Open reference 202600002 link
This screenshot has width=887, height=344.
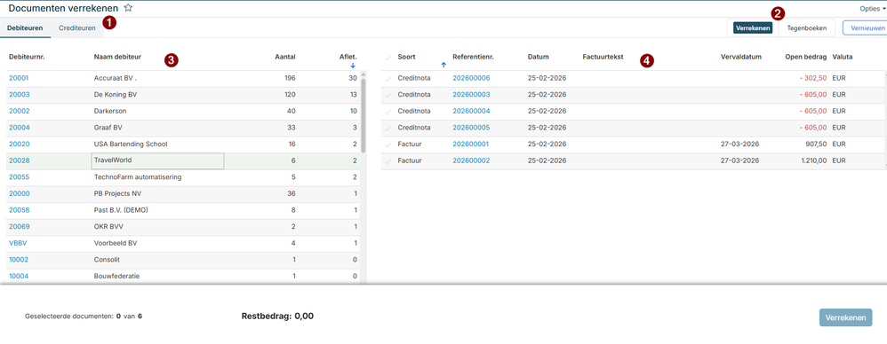(471, 161)
